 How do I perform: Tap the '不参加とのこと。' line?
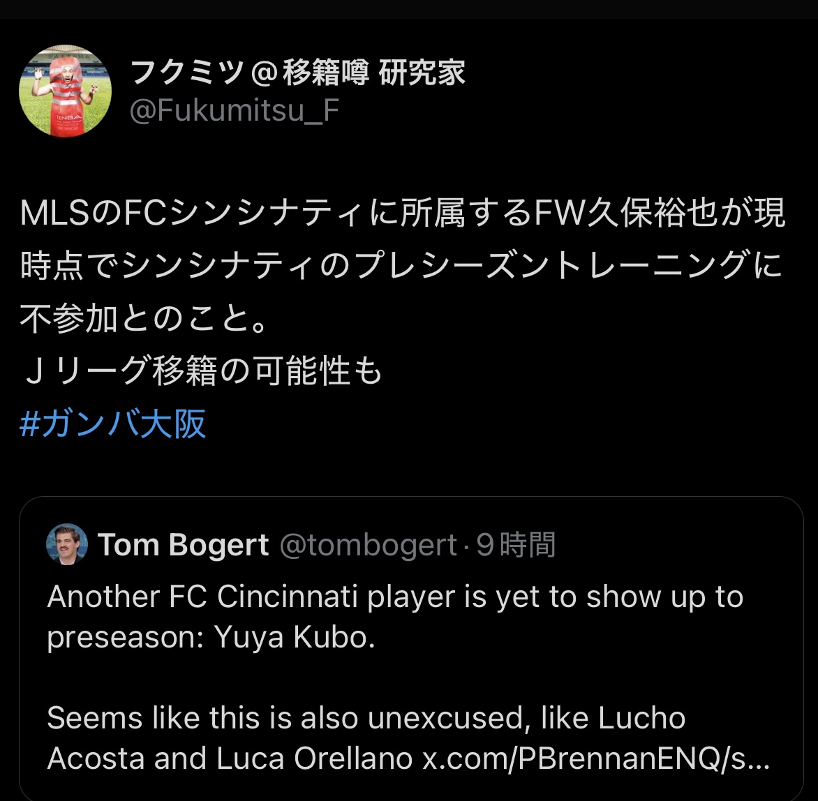pos(145,319)
